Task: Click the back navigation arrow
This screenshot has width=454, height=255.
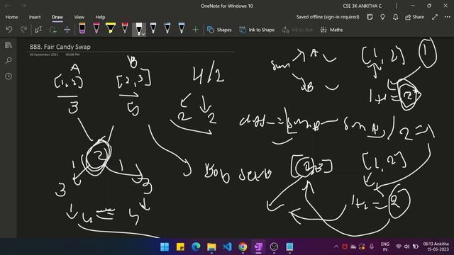Action: (8, 6)
